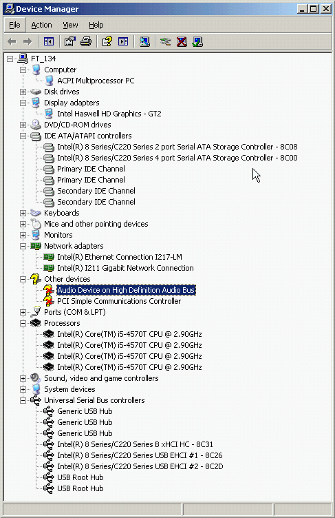Click the Universal Serial Bus controllers USB icon
This screenshot has width=335, height=518.
(x=36, y=400)
